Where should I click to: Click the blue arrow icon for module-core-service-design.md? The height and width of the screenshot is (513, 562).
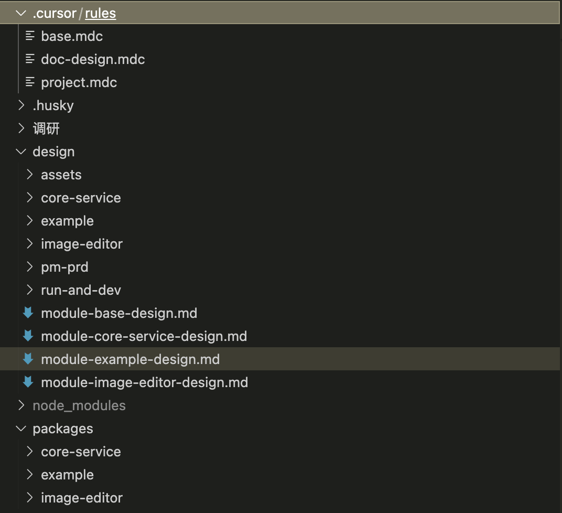point(28,336)
